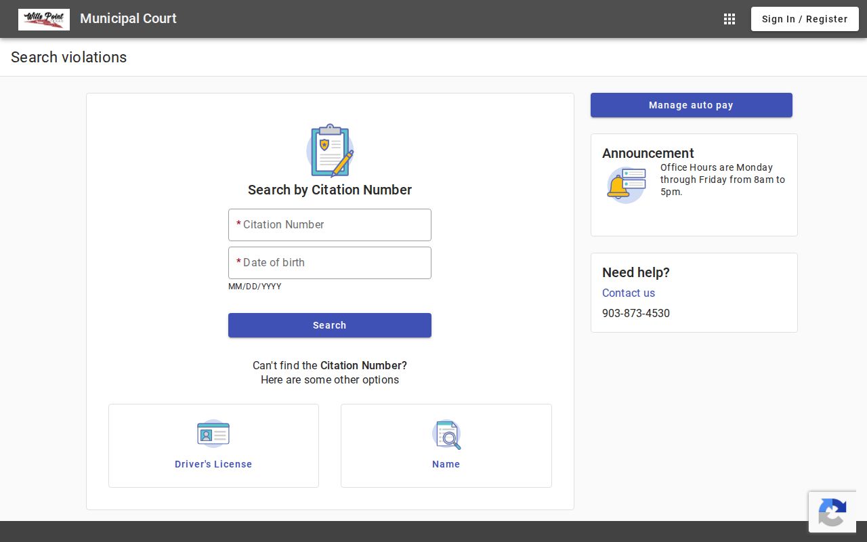Choose search by Driver's License
867x542 pixels.
tap(213, 446)
